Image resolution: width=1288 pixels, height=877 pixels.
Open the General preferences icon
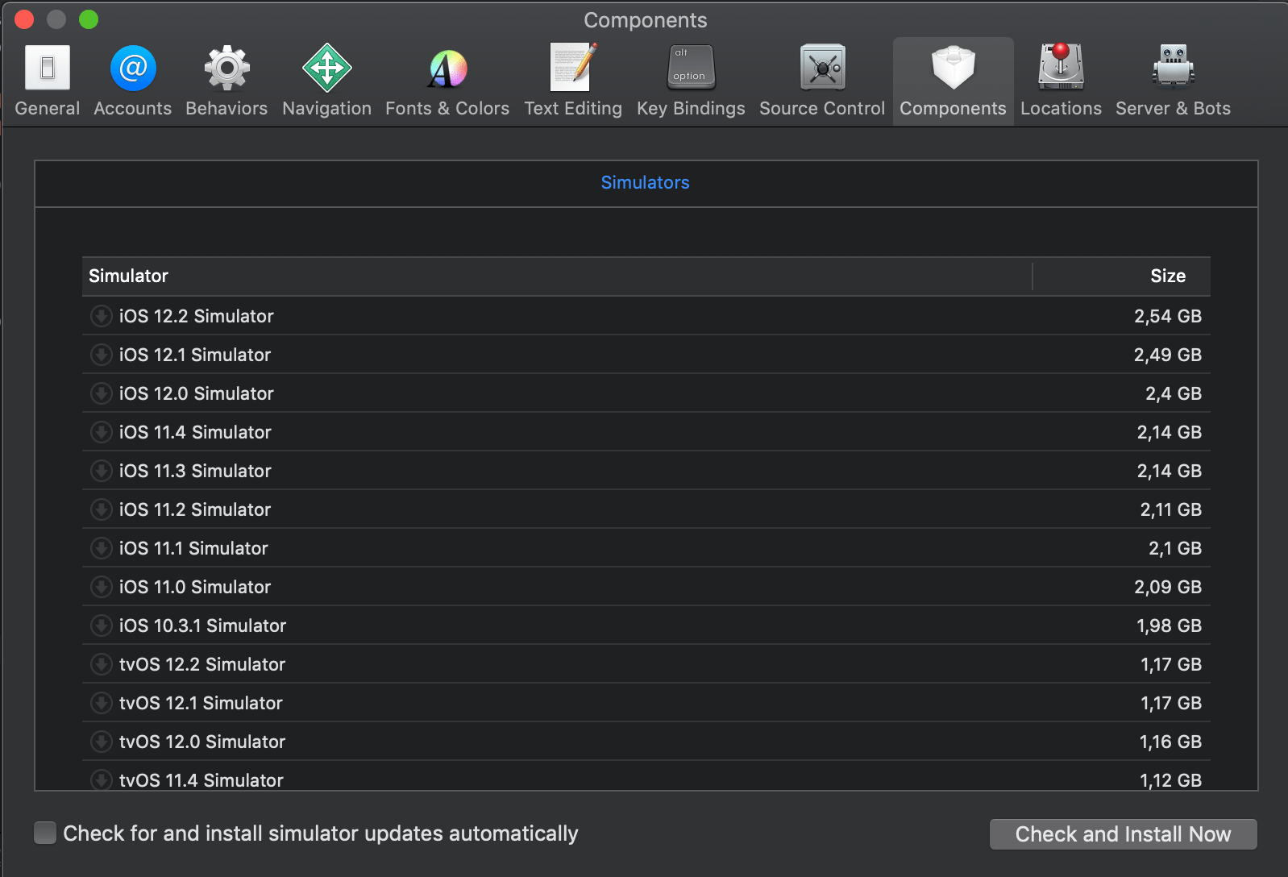tap(48, 68)
